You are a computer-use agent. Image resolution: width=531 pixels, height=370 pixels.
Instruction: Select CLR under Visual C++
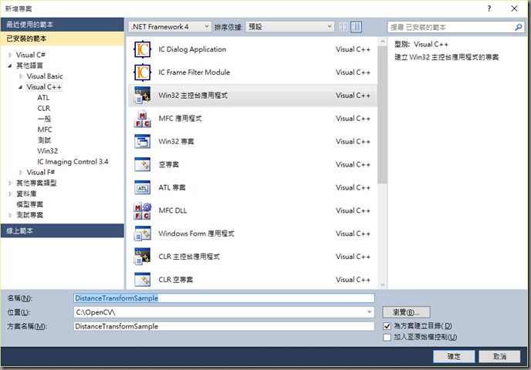coord(44,108)
